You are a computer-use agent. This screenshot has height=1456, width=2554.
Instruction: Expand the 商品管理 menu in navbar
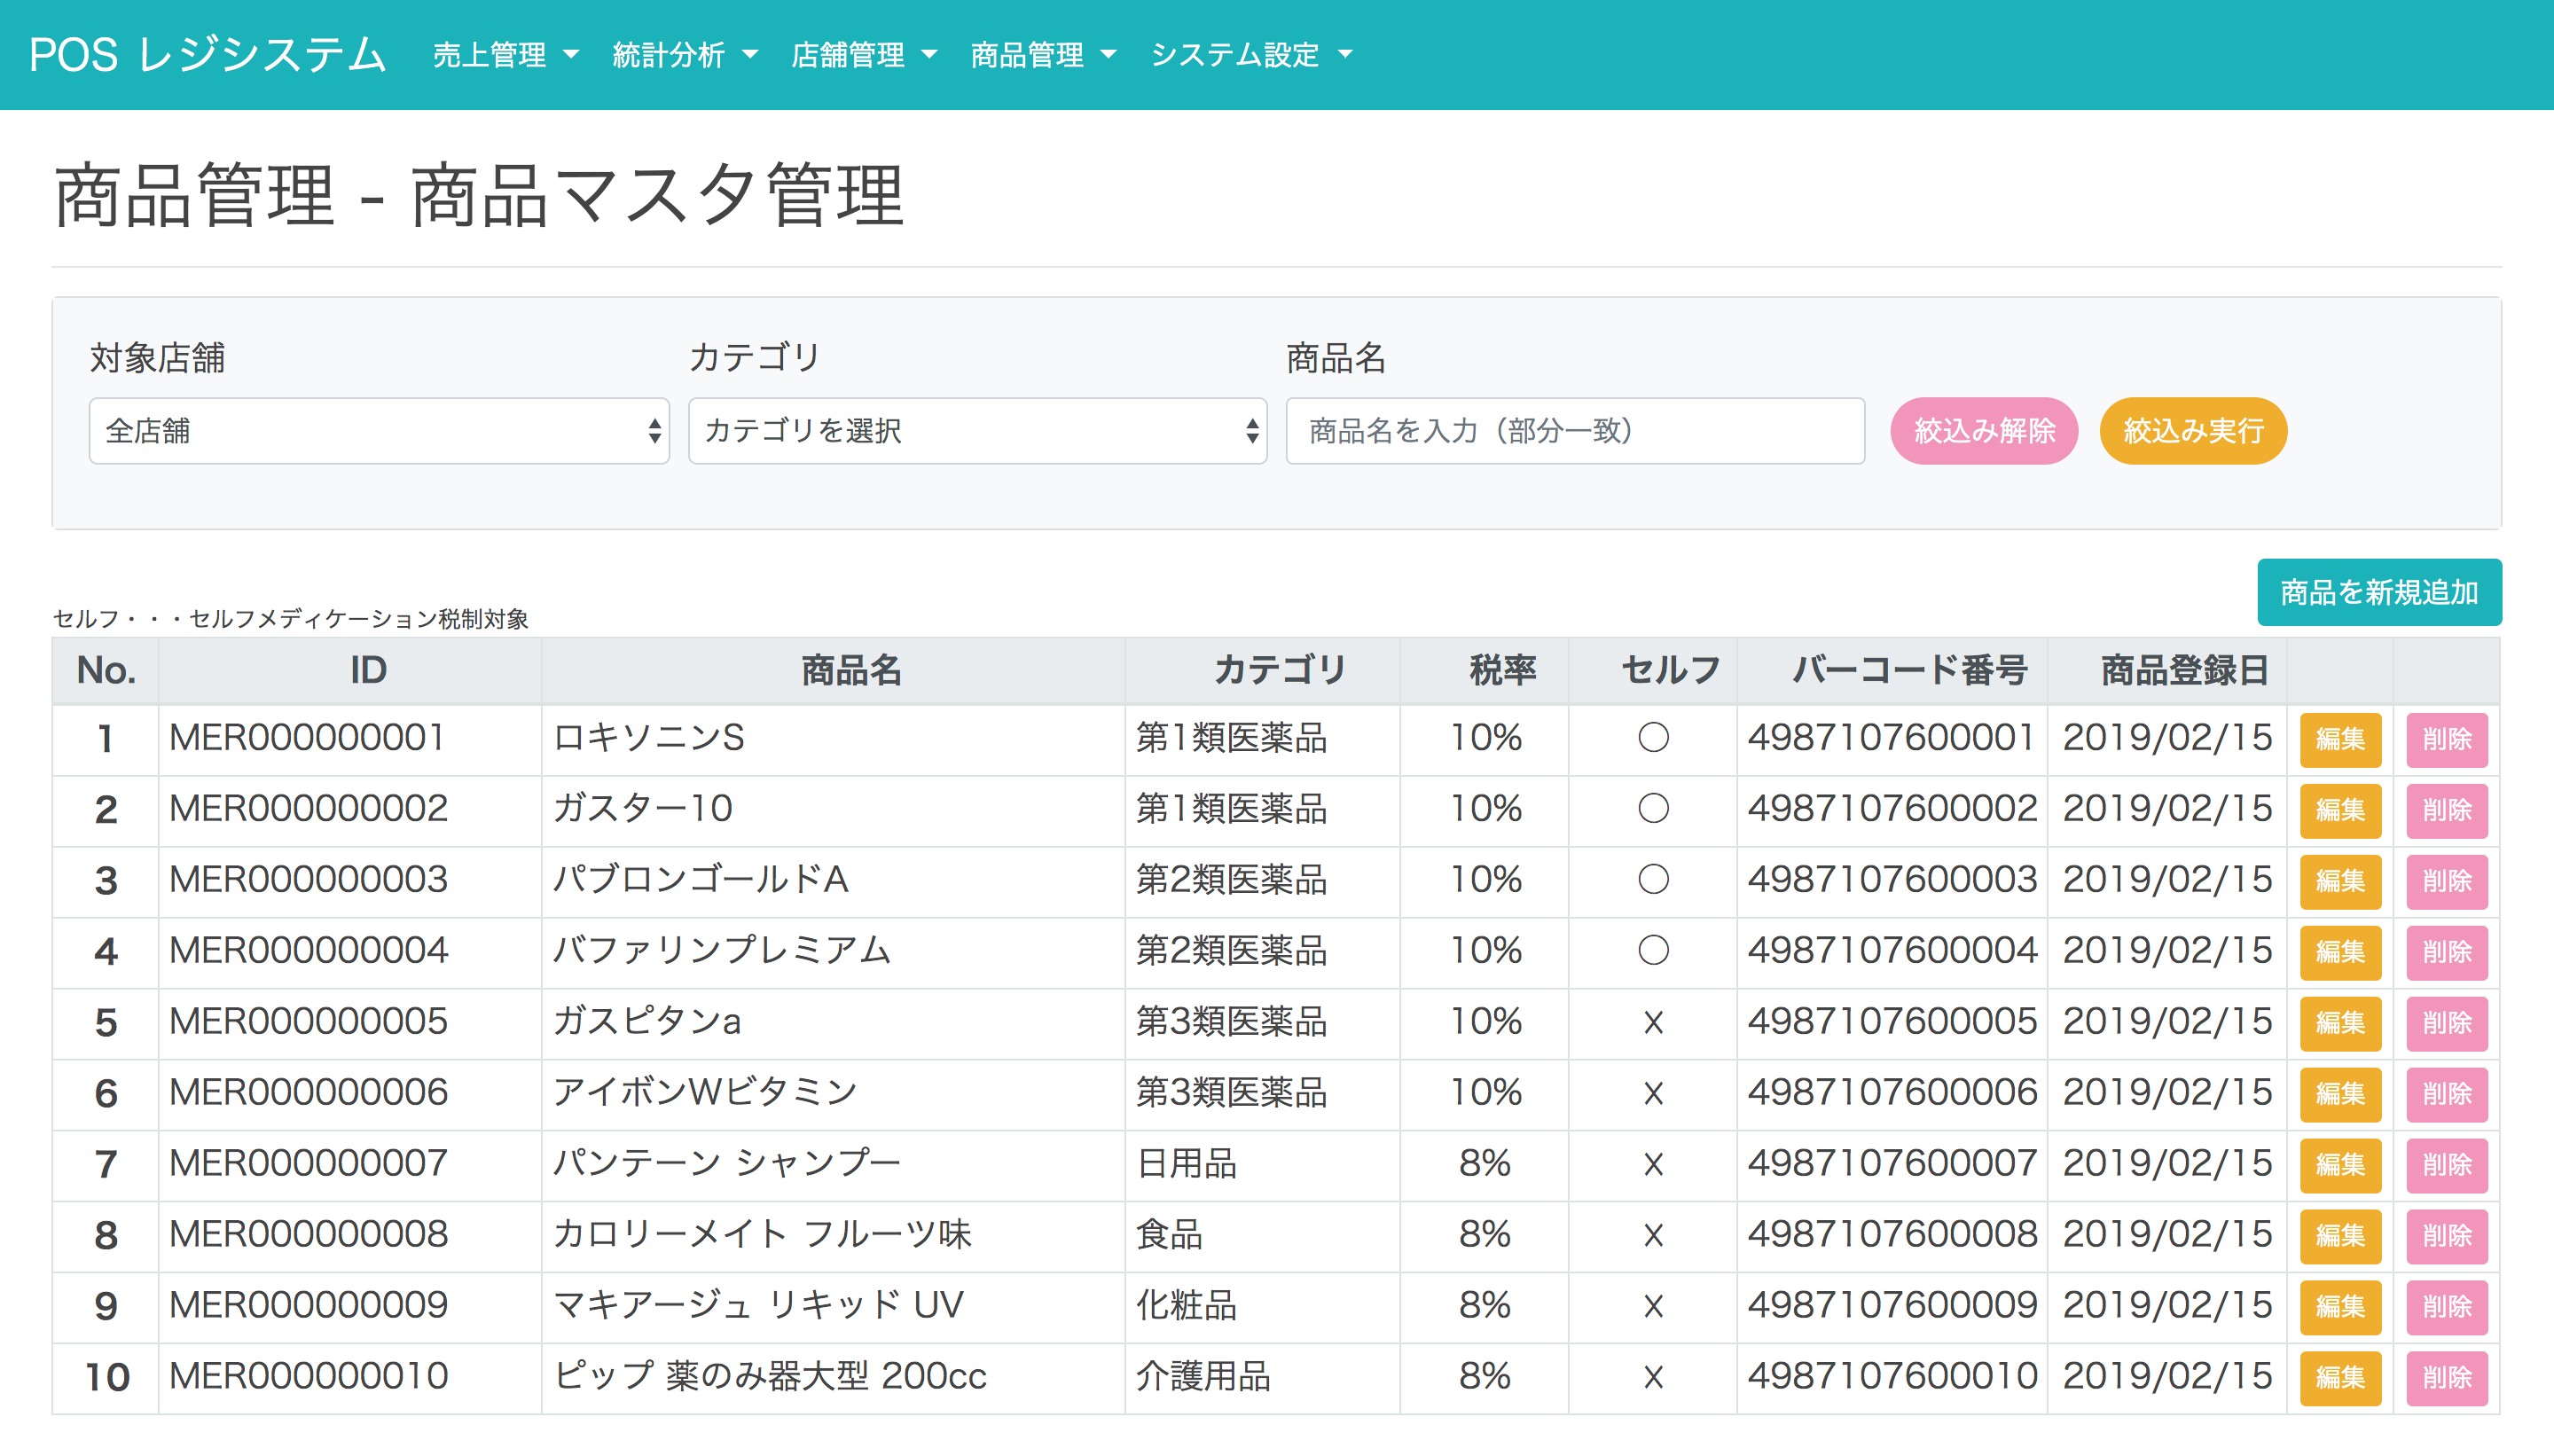[1042, 55]
